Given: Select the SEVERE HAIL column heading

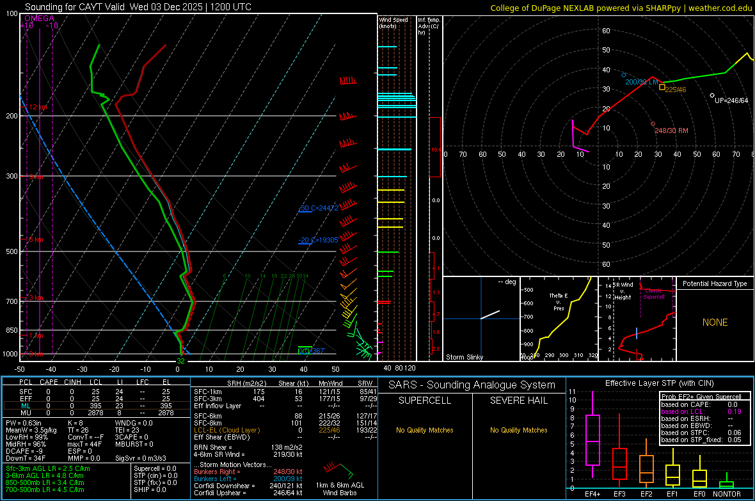Looking at the screenshot, I should click(x=518, y=401).
